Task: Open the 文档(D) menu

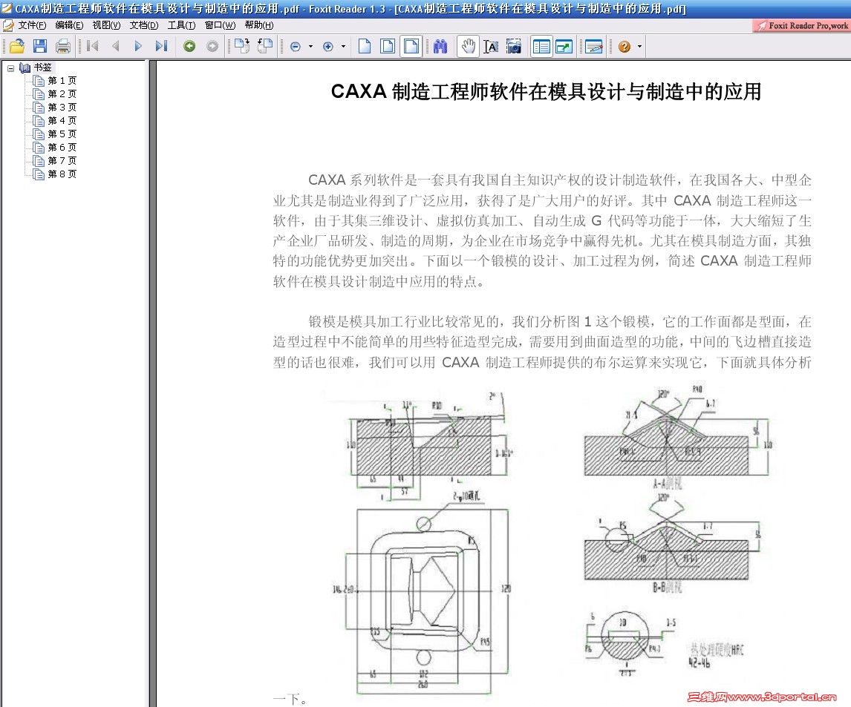Action: [144, 25]
